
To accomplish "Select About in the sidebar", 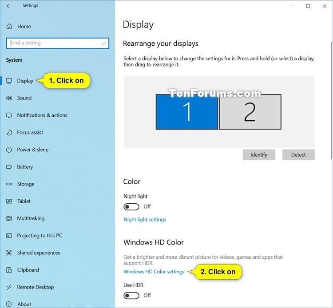I will point(24,304).
